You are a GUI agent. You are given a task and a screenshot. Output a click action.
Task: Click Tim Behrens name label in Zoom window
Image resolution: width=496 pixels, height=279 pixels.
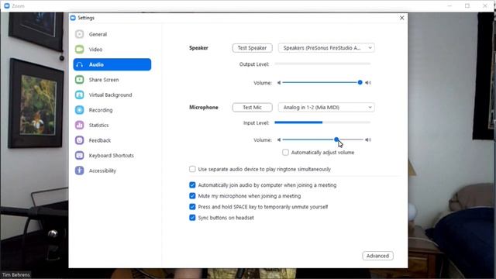(16, 275)
